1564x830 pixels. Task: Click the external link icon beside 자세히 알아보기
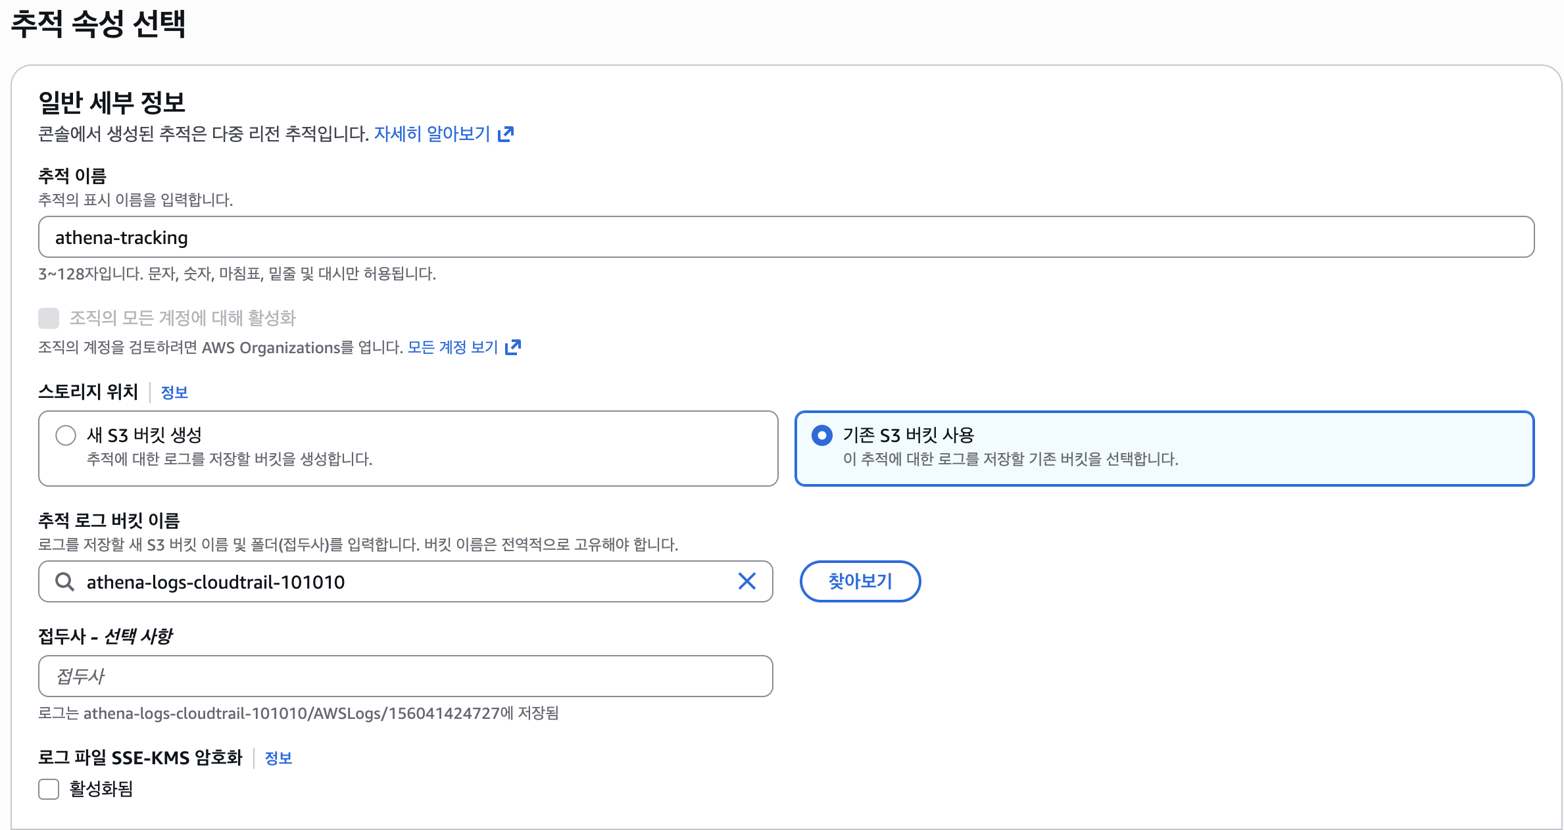pos(505,134)
